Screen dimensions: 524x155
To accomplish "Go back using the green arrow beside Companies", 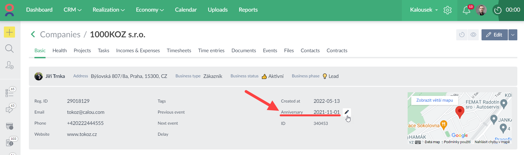I will click(33, 35).
